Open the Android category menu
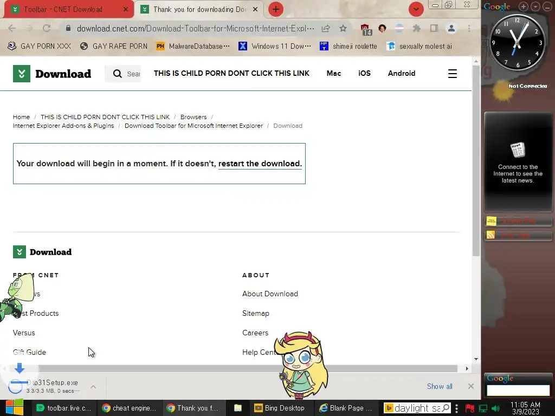This screenshot has height=416, width=555. (x=402, y=73)
